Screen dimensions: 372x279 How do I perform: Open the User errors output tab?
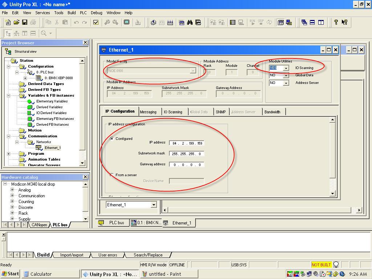coord(108,255)
